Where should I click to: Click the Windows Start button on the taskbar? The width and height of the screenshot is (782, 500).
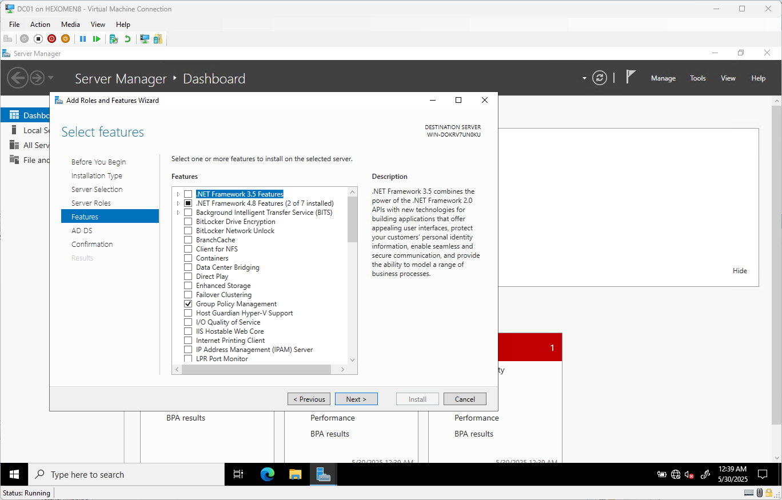click(x=14, y=474)
